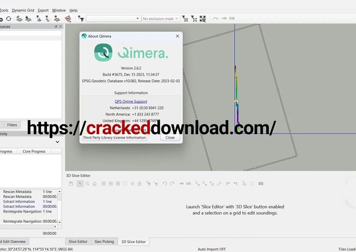The height and width of the screenshot is (252, 356).
Task: Switch to the Slice Editor tab
Action: 78,241
